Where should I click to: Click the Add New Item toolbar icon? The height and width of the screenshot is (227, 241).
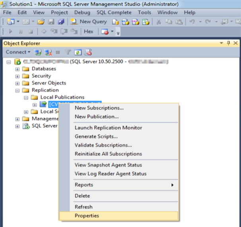click(x=26, y=22)
